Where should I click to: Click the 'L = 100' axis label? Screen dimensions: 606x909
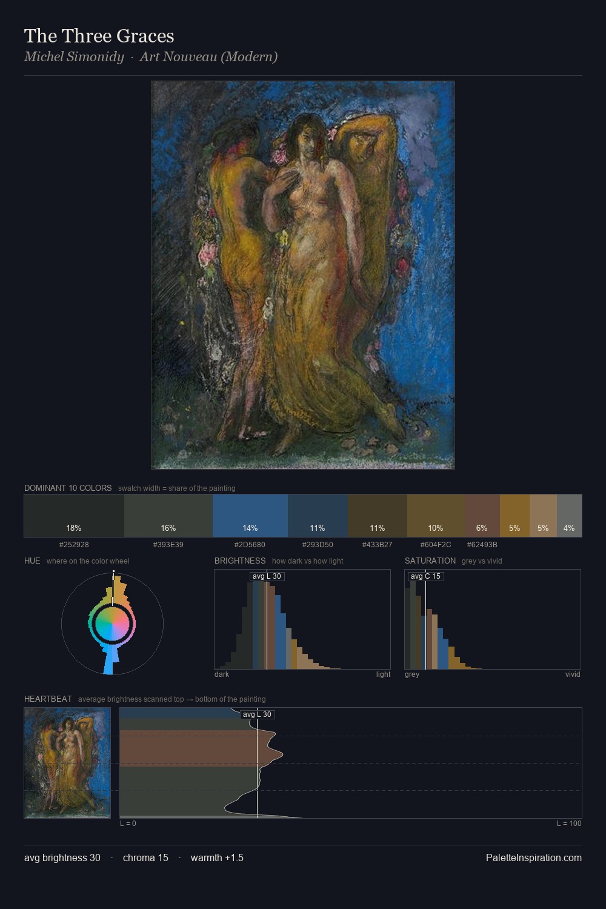569,824
